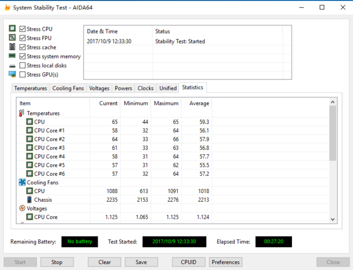This screenshot has width=353, height=270.
Task: Uncheck Stress system memory
Action: tap(22, 56)
